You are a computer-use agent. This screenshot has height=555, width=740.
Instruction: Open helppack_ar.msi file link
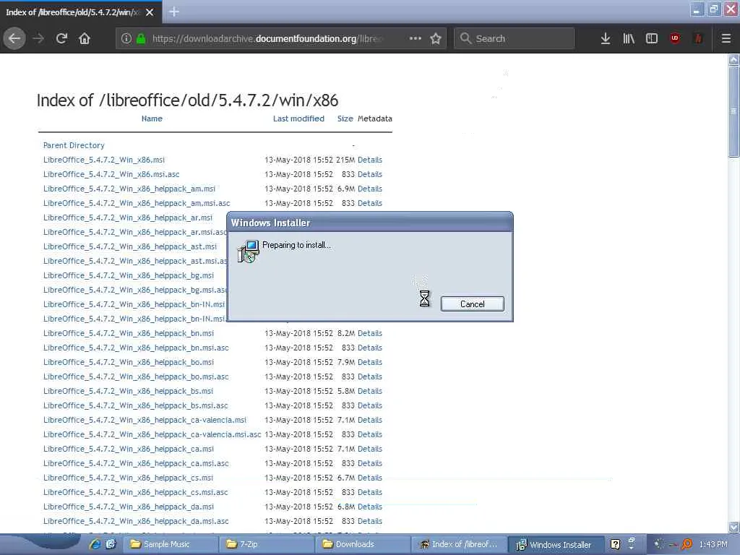point(128,218)
